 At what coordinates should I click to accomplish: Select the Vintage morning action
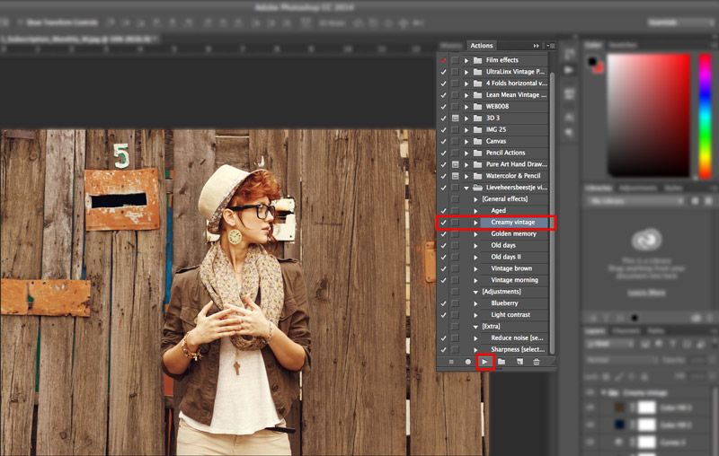pyautogui.click(x=514, y=280)
